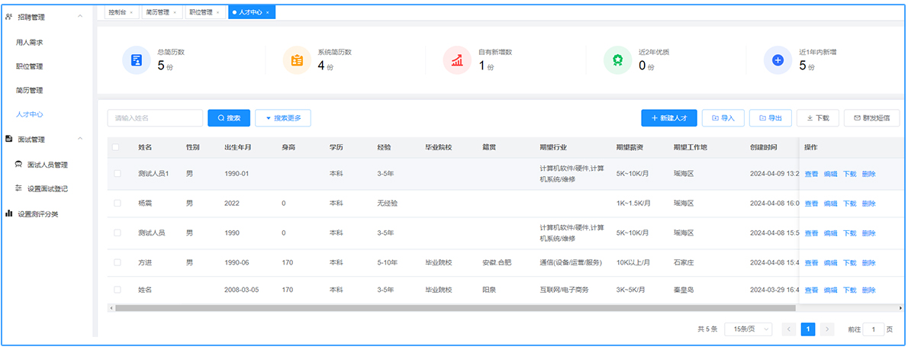Click the 下载 toolbar button

pos(818,118)
